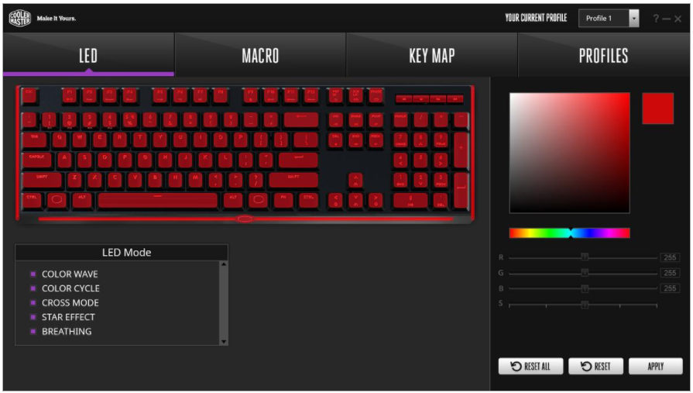Viewport: 693px width, 393px height.
Task: Select the spacebar key on keyboard preview
Action: tap(157, 201)
